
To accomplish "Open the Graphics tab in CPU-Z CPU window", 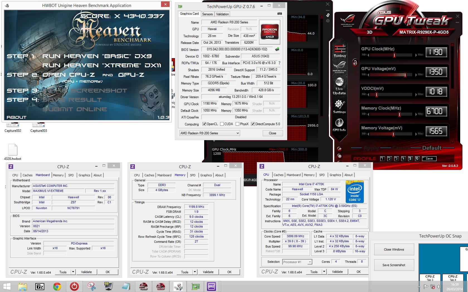I will pos(335,175).
